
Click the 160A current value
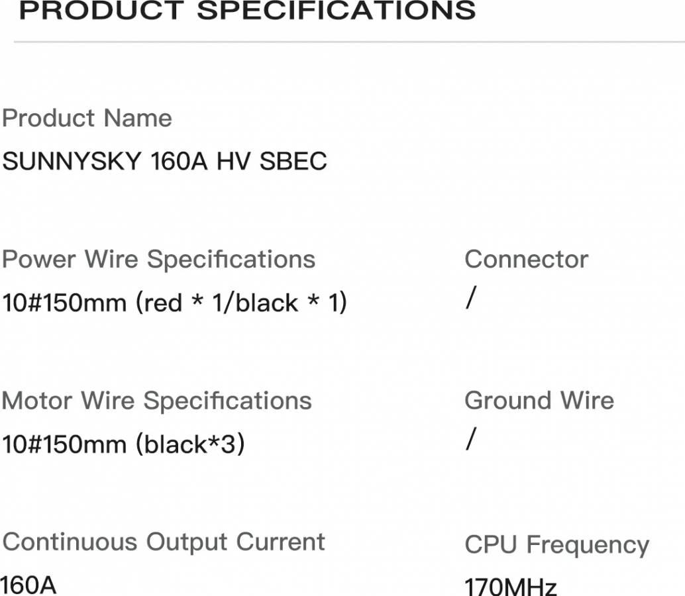coord(28,585)
